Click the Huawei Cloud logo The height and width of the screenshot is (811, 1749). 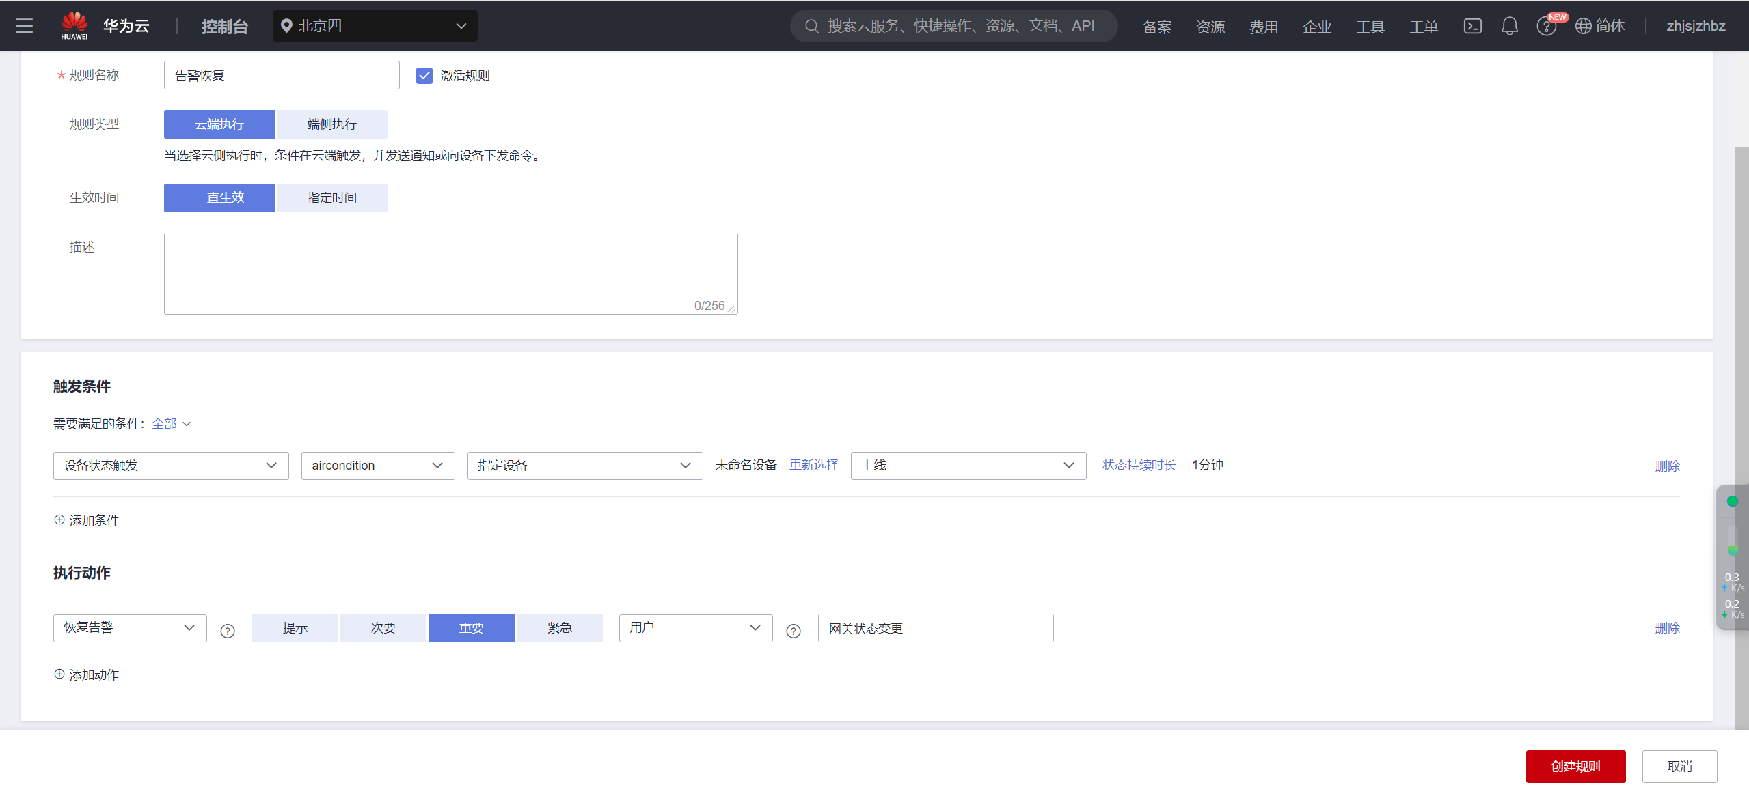(74, 26)
